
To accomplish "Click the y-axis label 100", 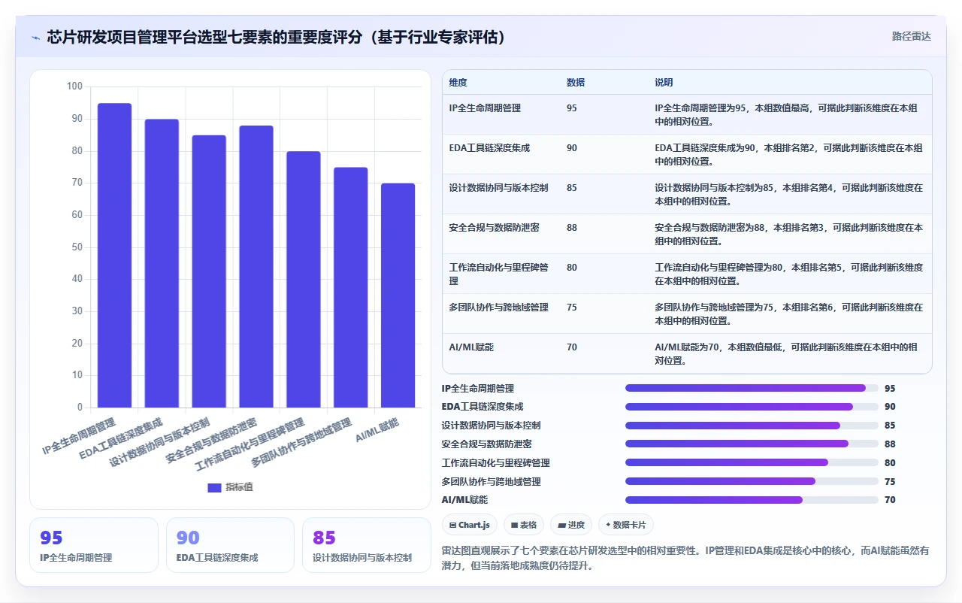I will coord(74,86).
